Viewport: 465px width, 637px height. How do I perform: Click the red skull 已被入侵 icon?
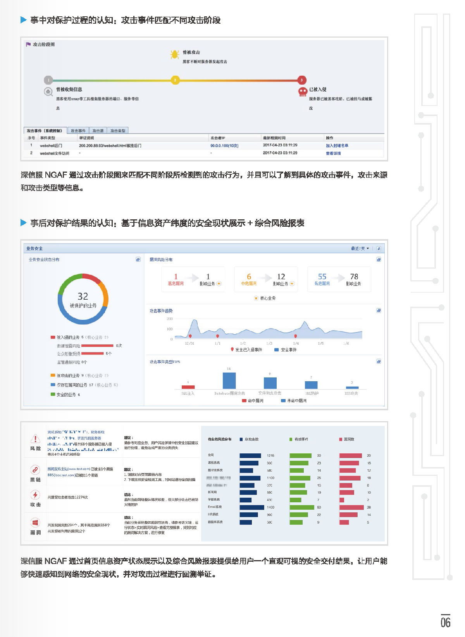click(302, 92)
